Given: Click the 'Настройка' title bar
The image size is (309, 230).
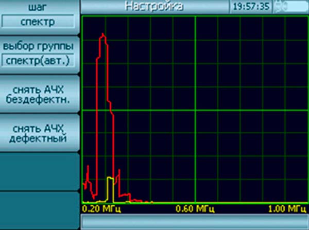Looking at the screenshot, I should tap(153, 7).
